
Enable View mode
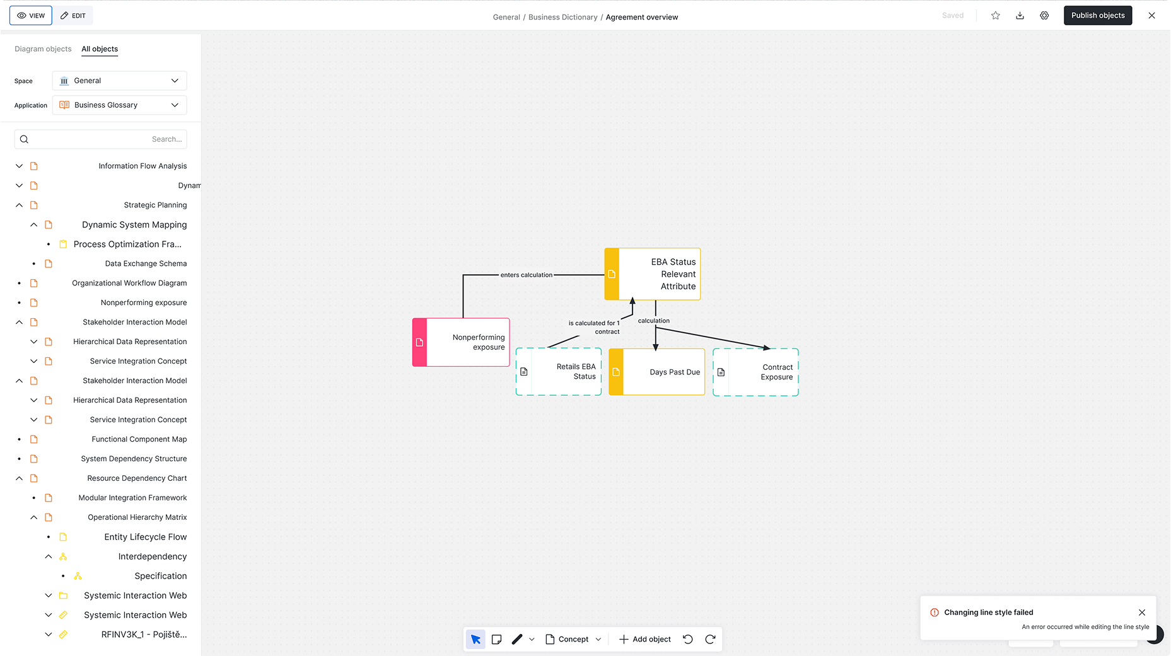30,15
